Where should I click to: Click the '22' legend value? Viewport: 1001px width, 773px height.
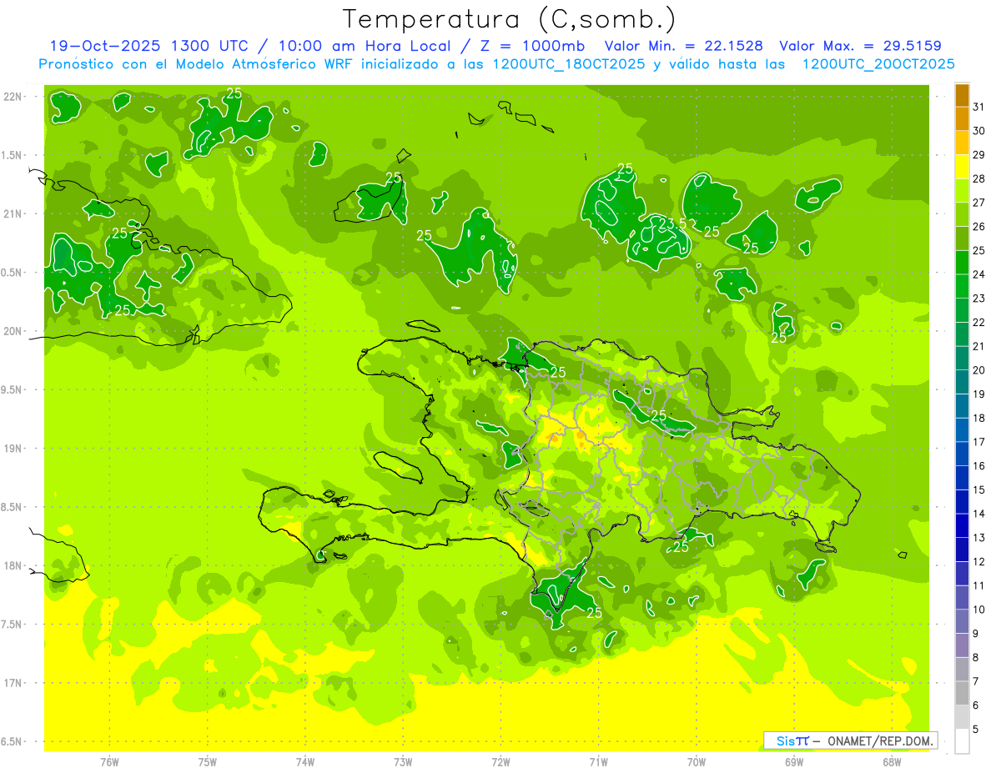click(x=979, y=323)
